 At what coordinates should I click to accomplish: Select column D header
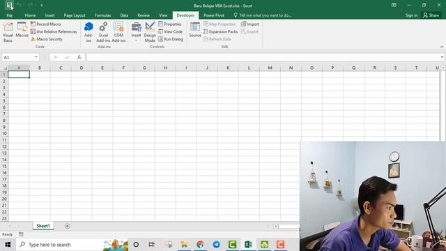(x=82, y=68)
